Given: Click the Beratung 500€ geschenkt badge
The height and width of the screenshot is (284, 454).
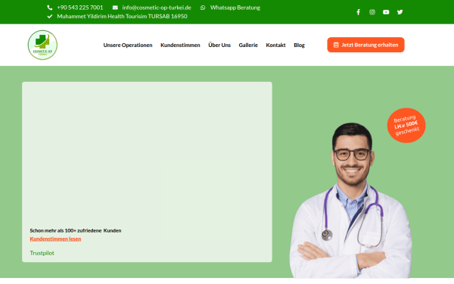Looking at the screenshot, I should click(406, 126).
